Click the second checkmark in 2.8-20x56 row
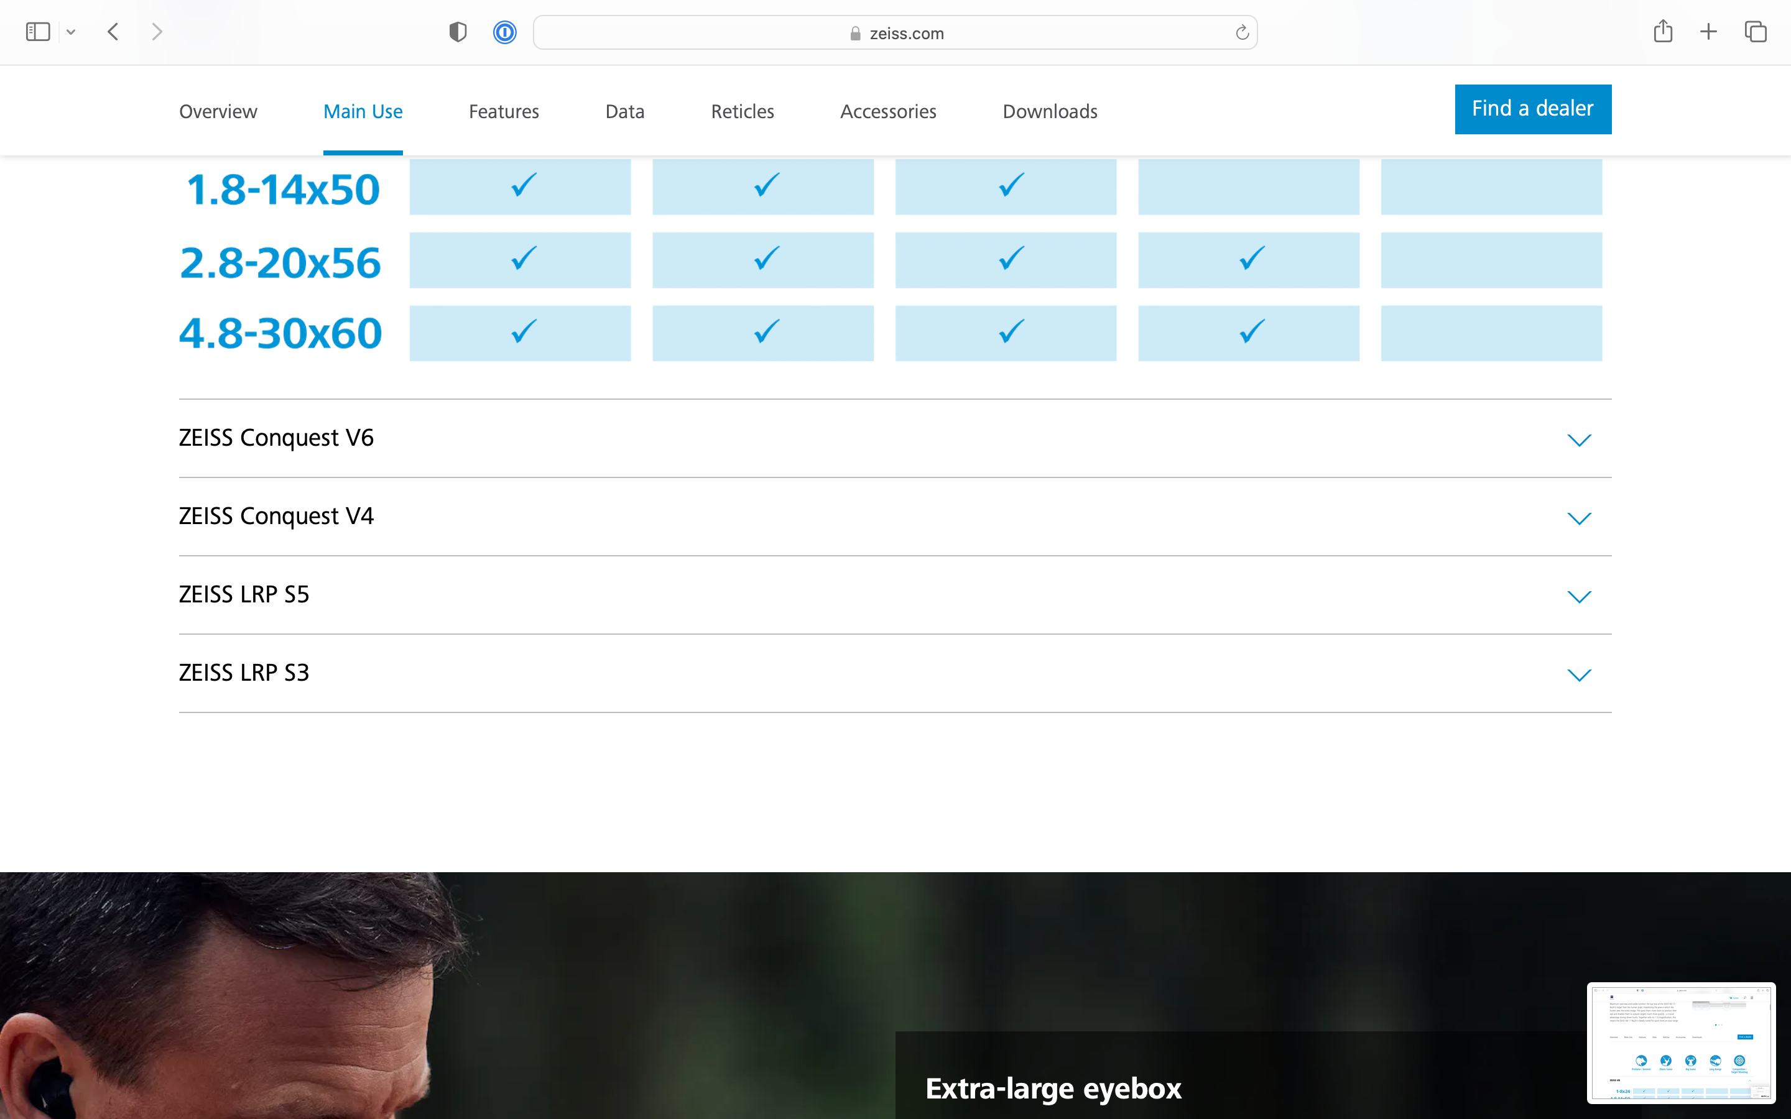The image size is (1791, 1119). (x=767, y=257)
